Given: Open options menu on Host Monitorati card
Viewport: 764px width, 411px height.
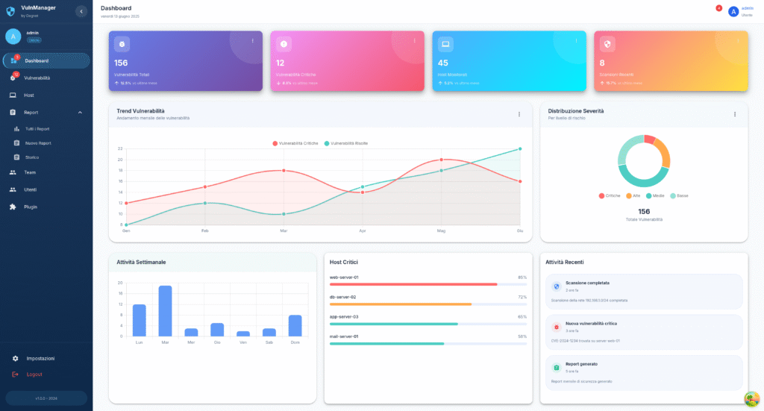Looking at the screenshot, I should tap(576, 41).
